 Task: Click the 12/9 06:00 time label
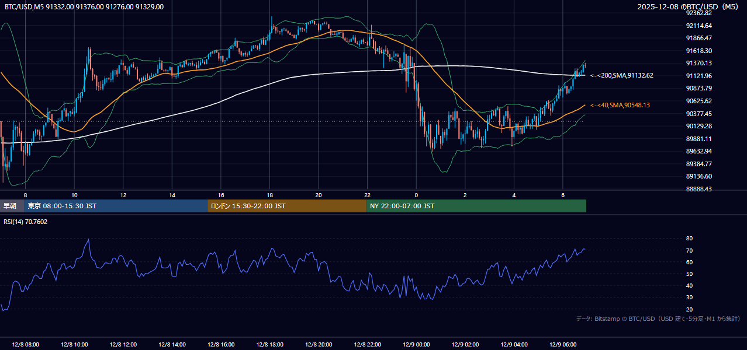point(563,345)
